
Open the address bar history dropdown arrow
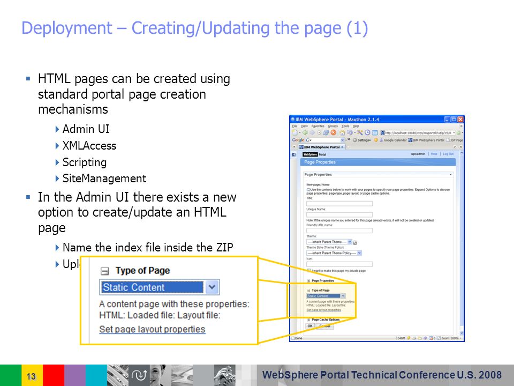[454, 133]
